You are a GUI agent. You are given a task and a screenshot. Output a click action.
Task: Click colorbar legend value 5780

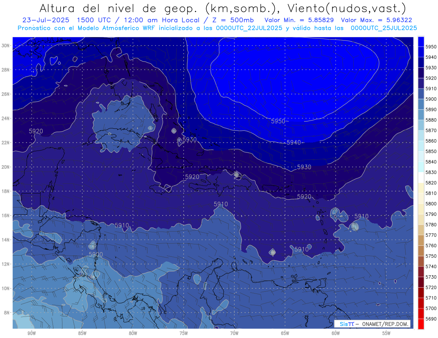431,225
